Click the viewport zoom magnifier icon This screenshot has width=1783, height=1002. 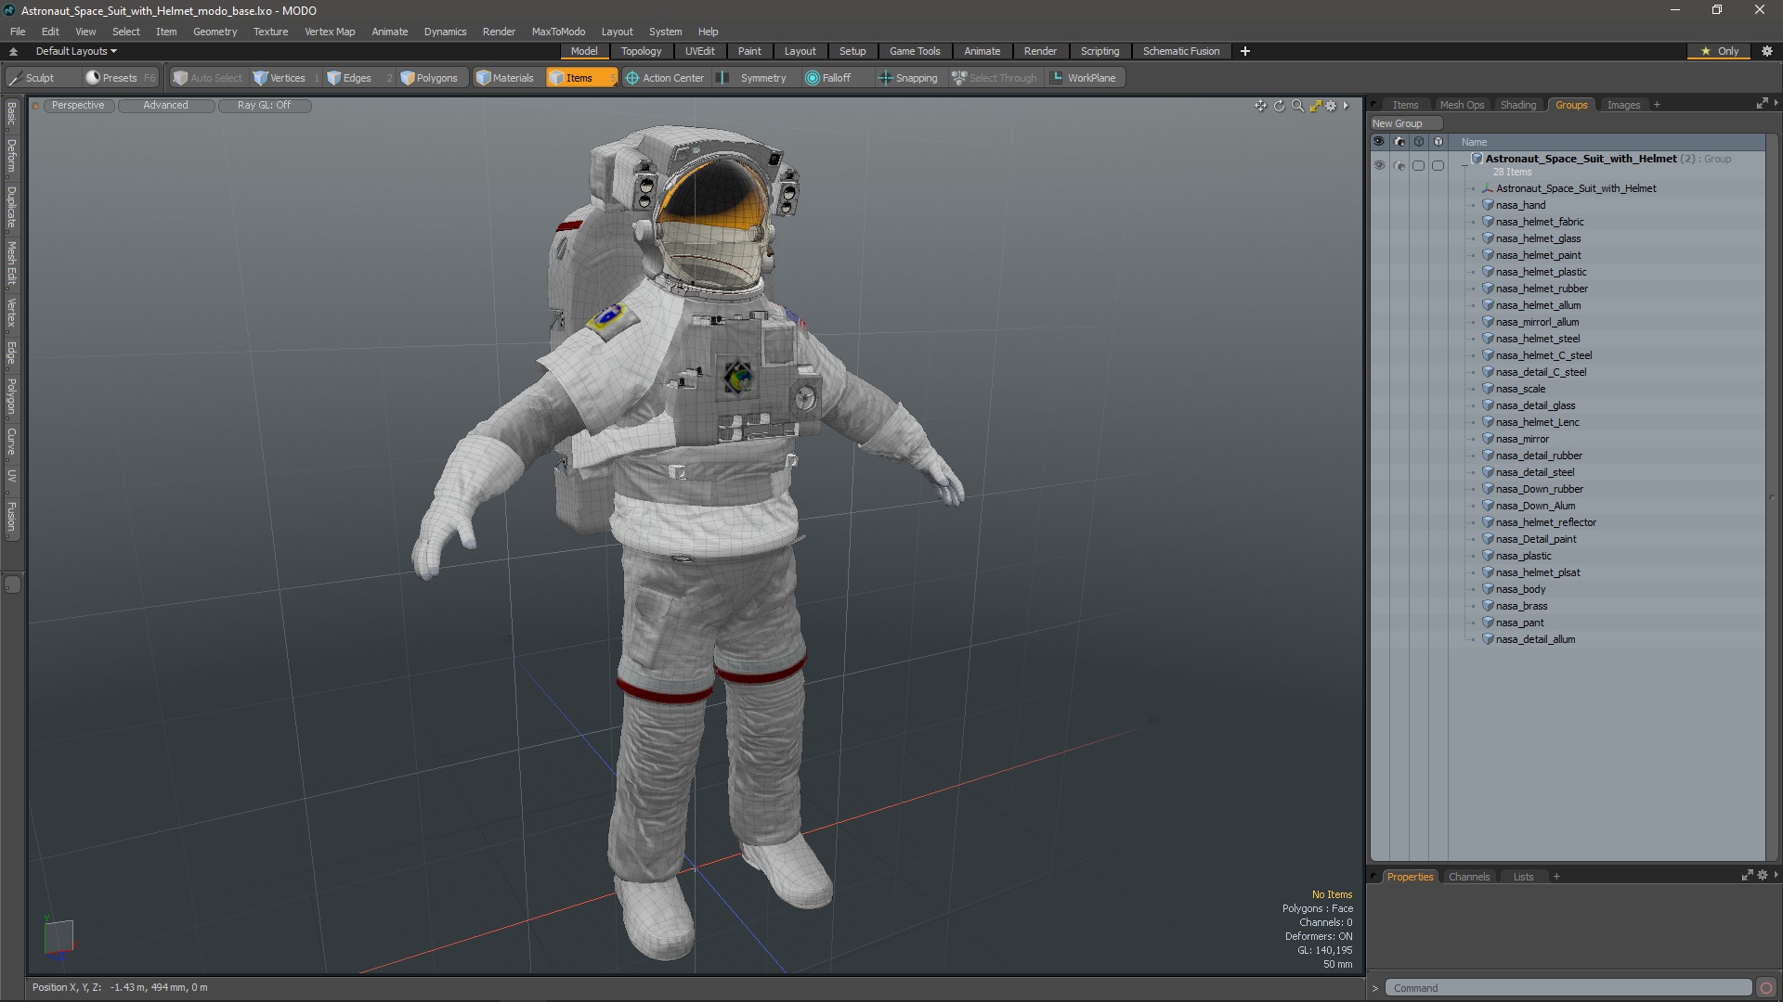point(1297,106)
